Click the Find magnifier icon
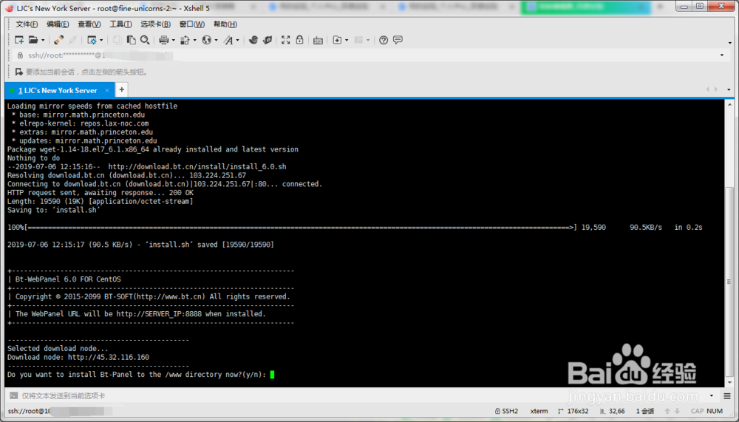The image size is (739, 422). click(x=145, y=40)
